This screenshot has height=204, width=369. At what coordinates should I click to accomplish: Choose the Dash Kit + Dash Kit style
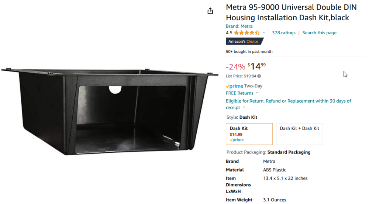[x=299, y=134]
